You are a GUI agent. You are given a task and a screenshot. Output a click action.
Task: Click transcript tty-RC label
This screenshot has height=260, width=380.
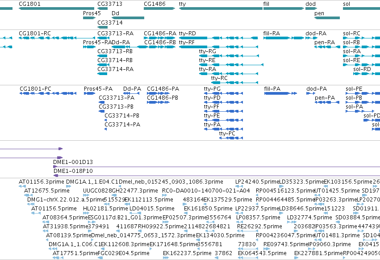point(219,78)
